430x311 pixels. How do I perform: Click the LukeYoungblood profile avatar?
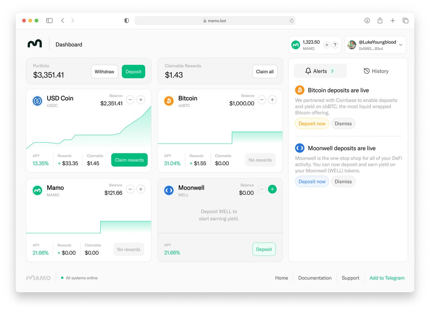[352, 45]
